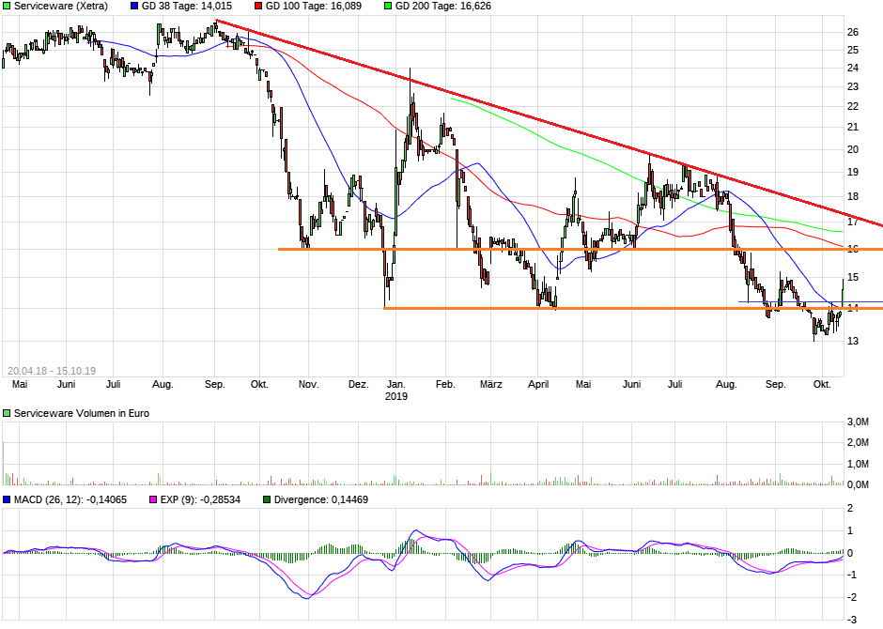This screenshot has width=883, height=629.
Task: Click the green Serviceware (Xetra) legend square
Action: tap(7, 6)
